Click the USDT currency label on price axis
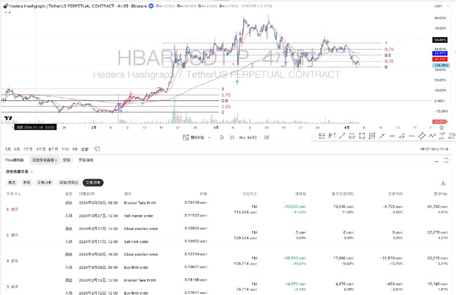 (438, 5)
